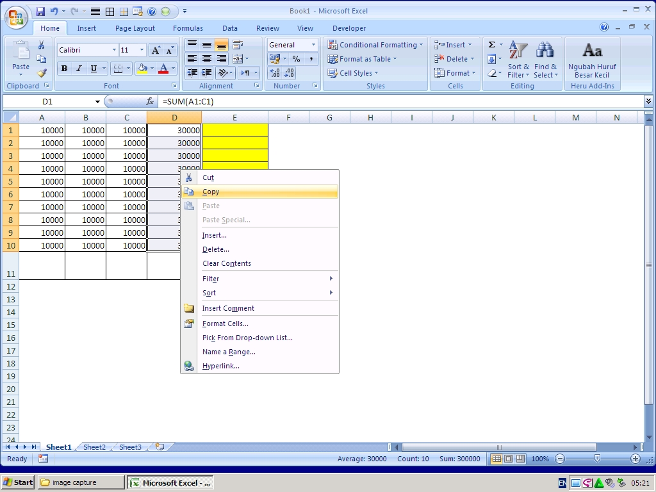The height and width of the screenshot is (492, 656).
Task: Apply the red Font Color swatch
Action: (x=163, y=68)
